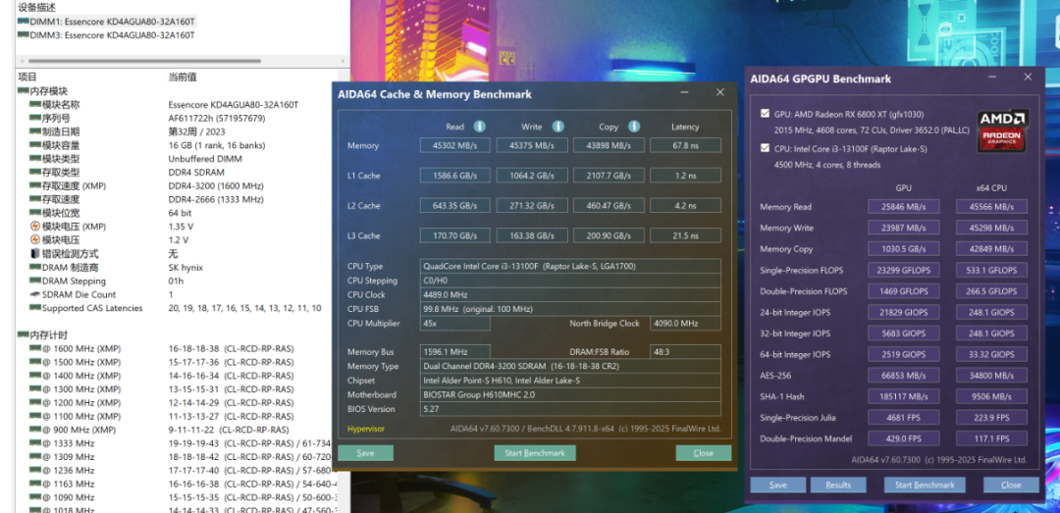Click the SDRAM Die Count icon
The width and height of the screenshot is (1060, 513).
click(35, 294)
